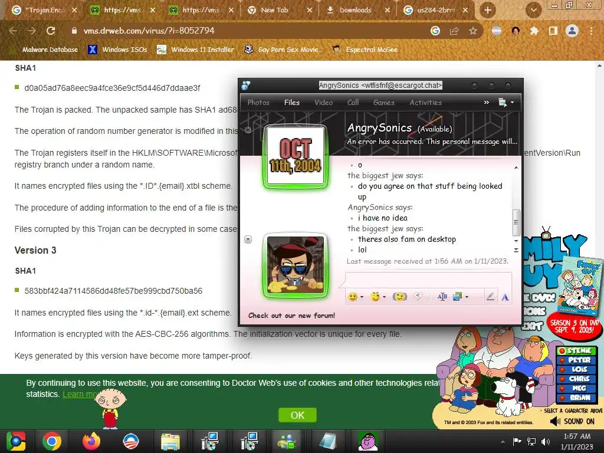Open the File Explorer taskbar icon
This screenshot has width=604, height=453.
click(x=170, y=441)
